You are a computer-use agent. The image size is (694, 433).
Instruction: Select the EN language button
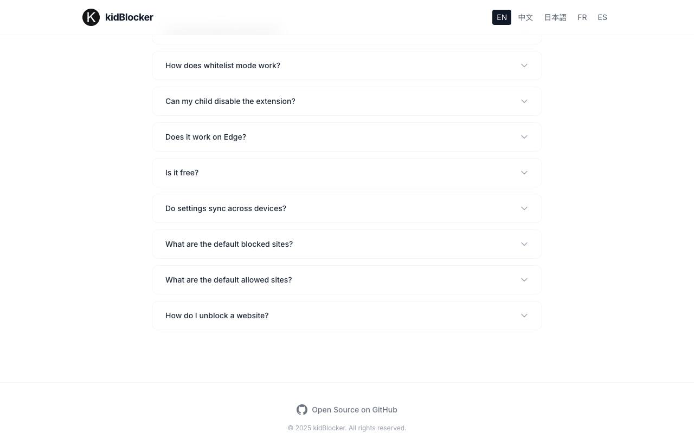point(502,17)
